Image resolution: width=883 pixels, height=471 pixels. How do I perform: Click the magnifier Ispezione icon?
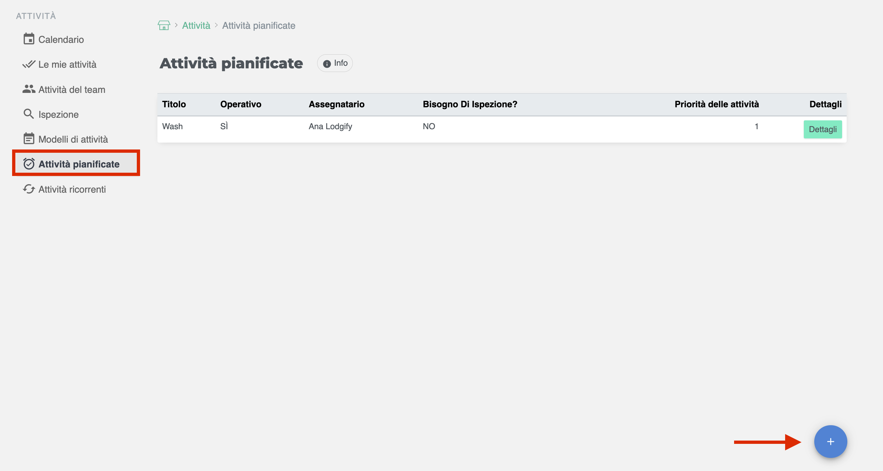click(29, 114)
